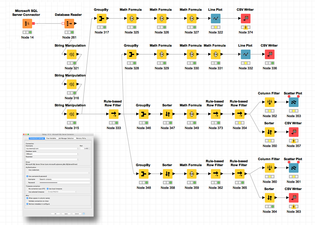Toggle Allow spaces in column names
The image size is (315, 225).
[27, 198]
